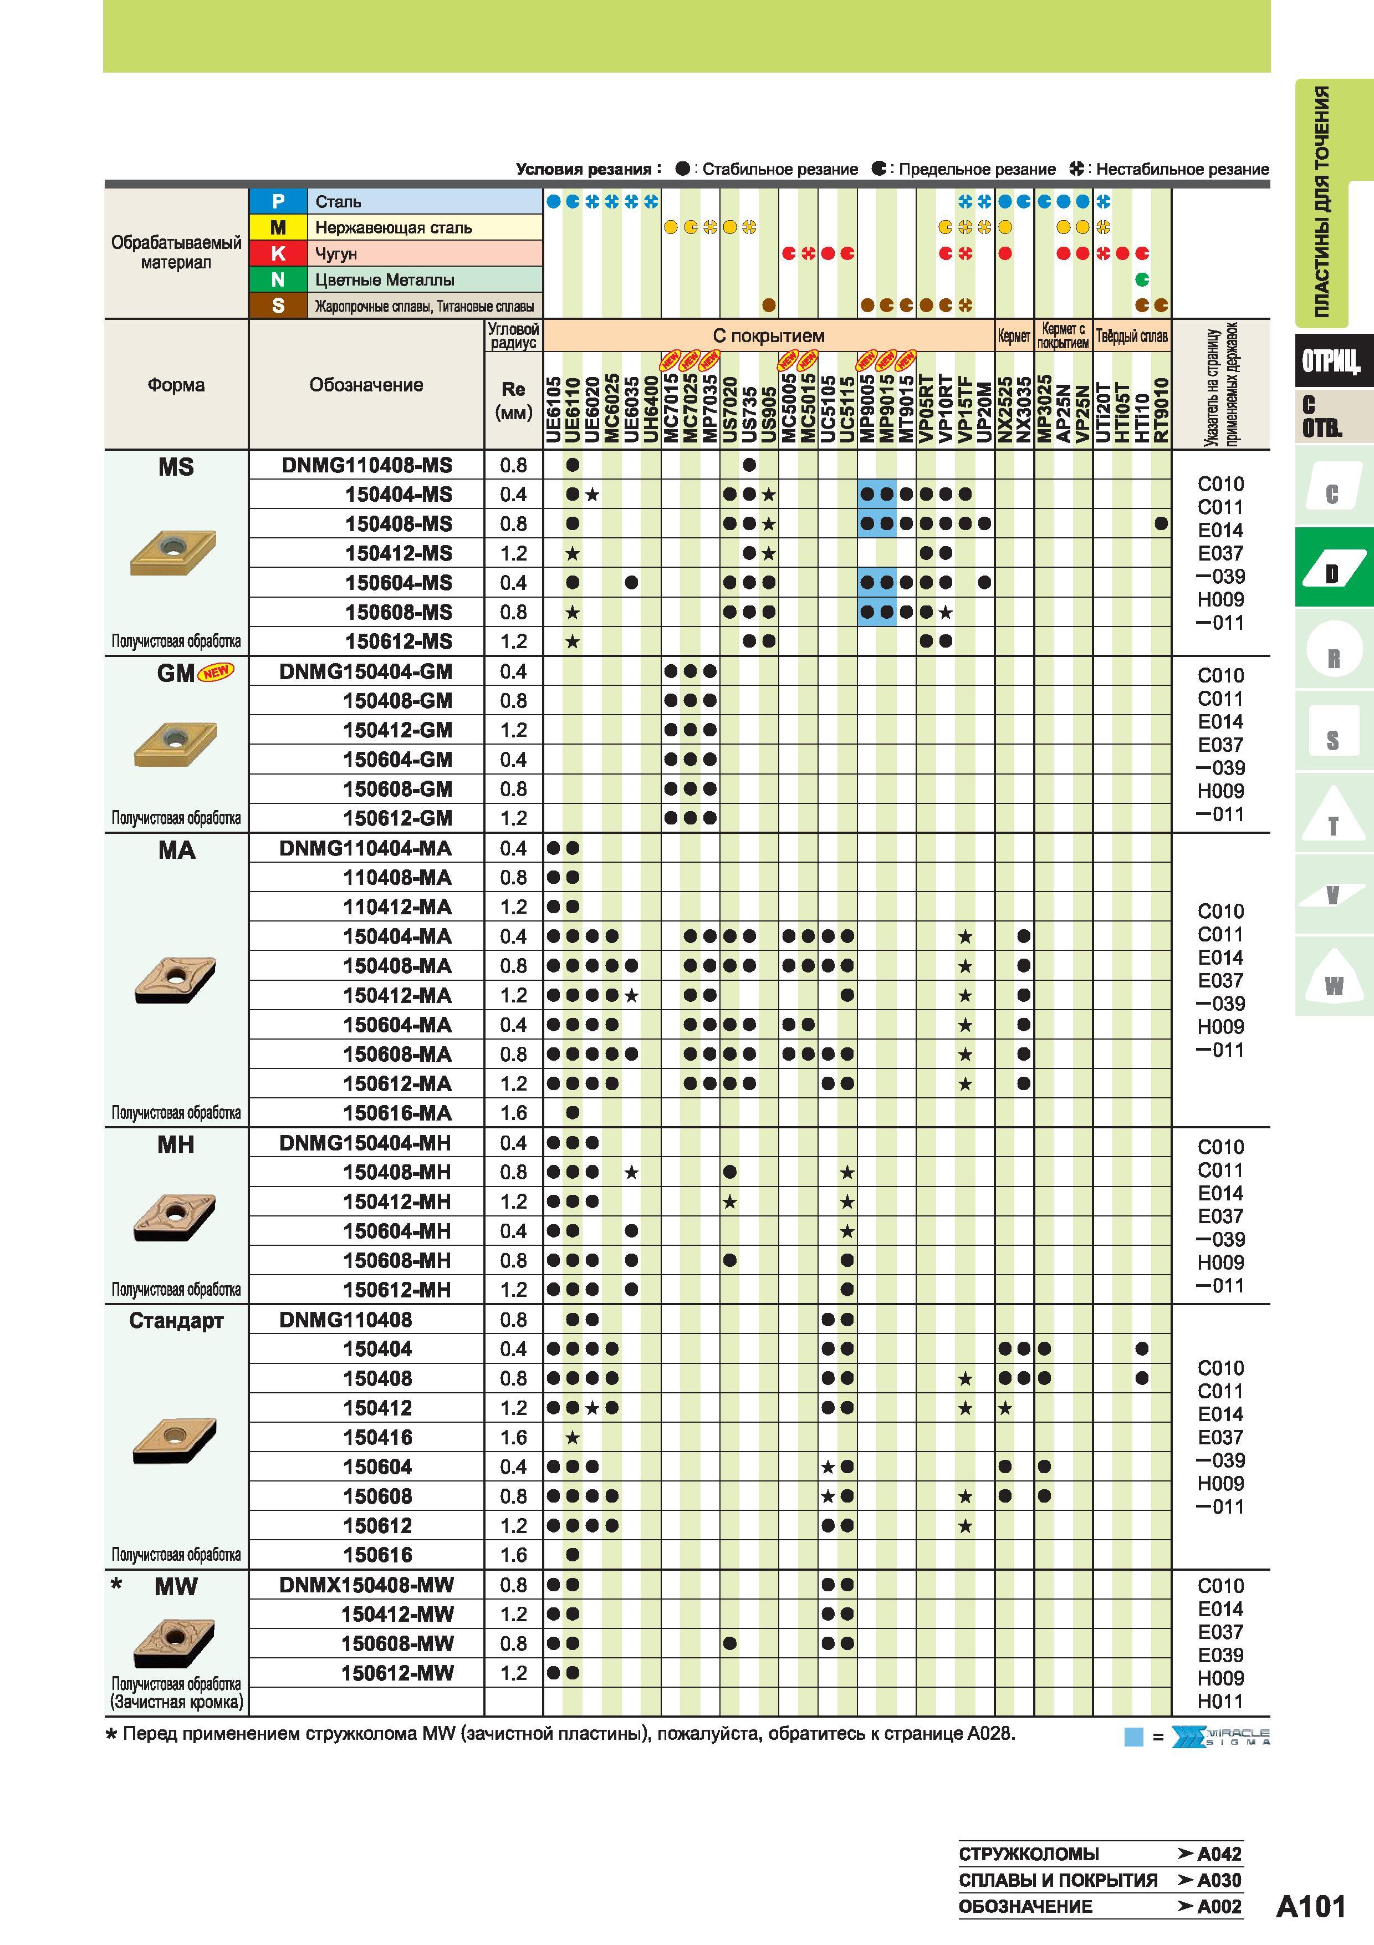Click the Miracle Sigma logo
This screenshot has width=1374, height=1945.
[1221, 1737]
